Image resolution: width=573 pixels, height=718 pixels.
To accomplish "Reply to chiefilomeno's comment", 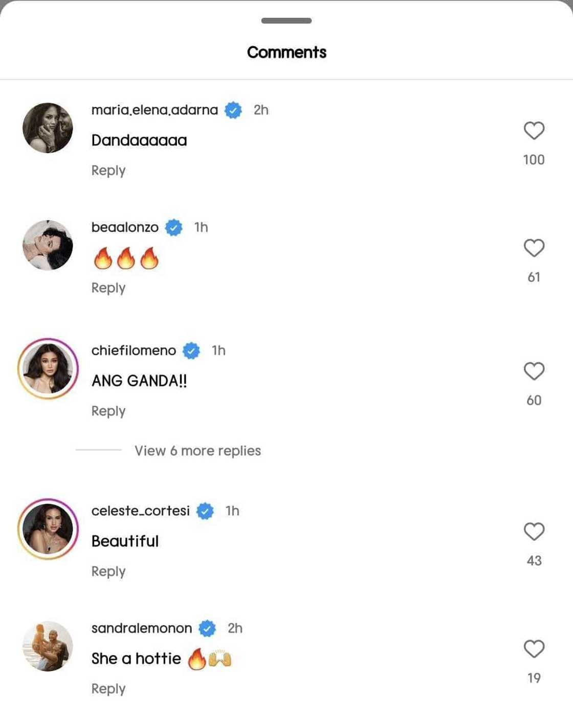I will tap(108, 411).
